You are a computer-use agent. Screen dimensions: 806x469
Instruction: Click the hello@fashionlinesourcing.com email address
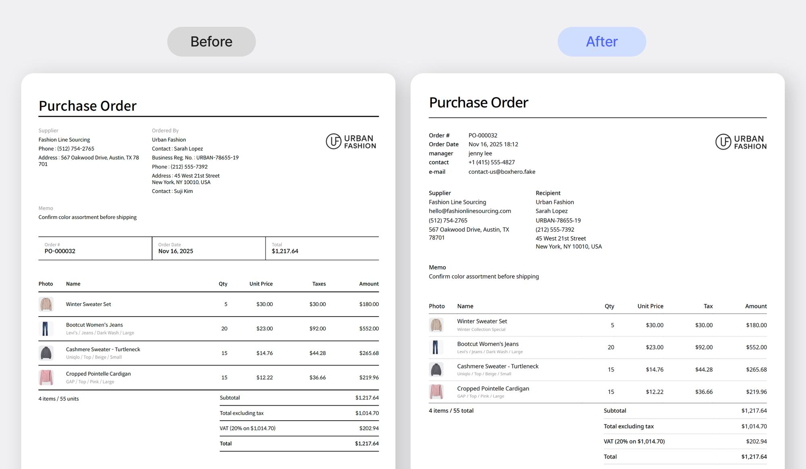[x=469, y=211]
